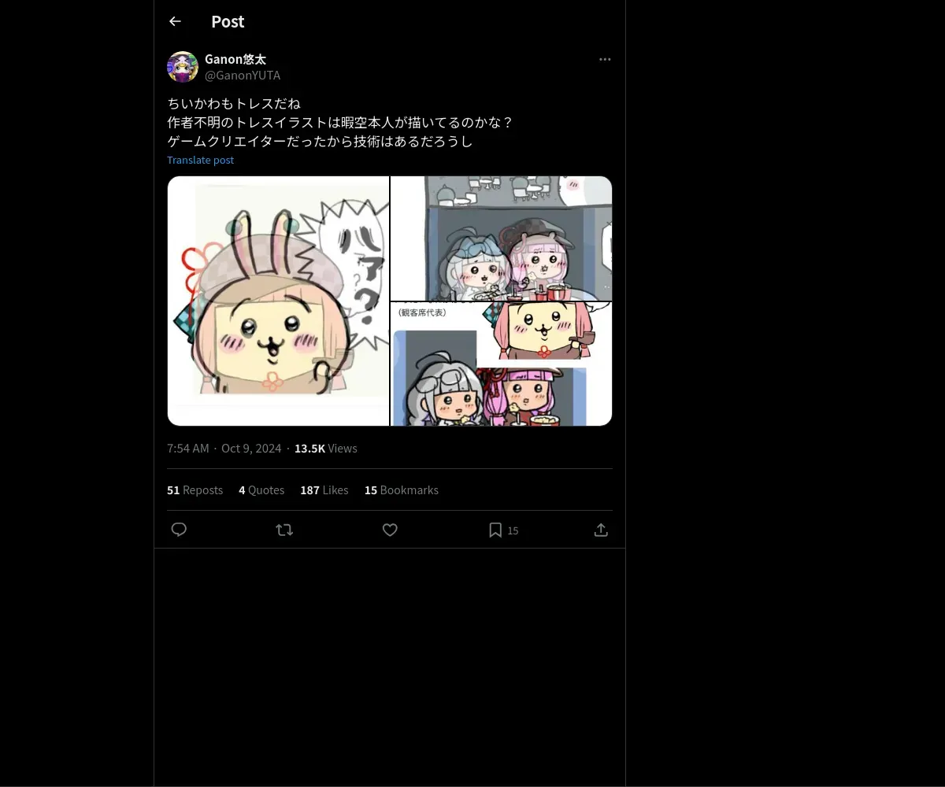Screen dimensions: 945x787
Task: Open the more options ellipsis menu
Action: (x=605, y=59)
